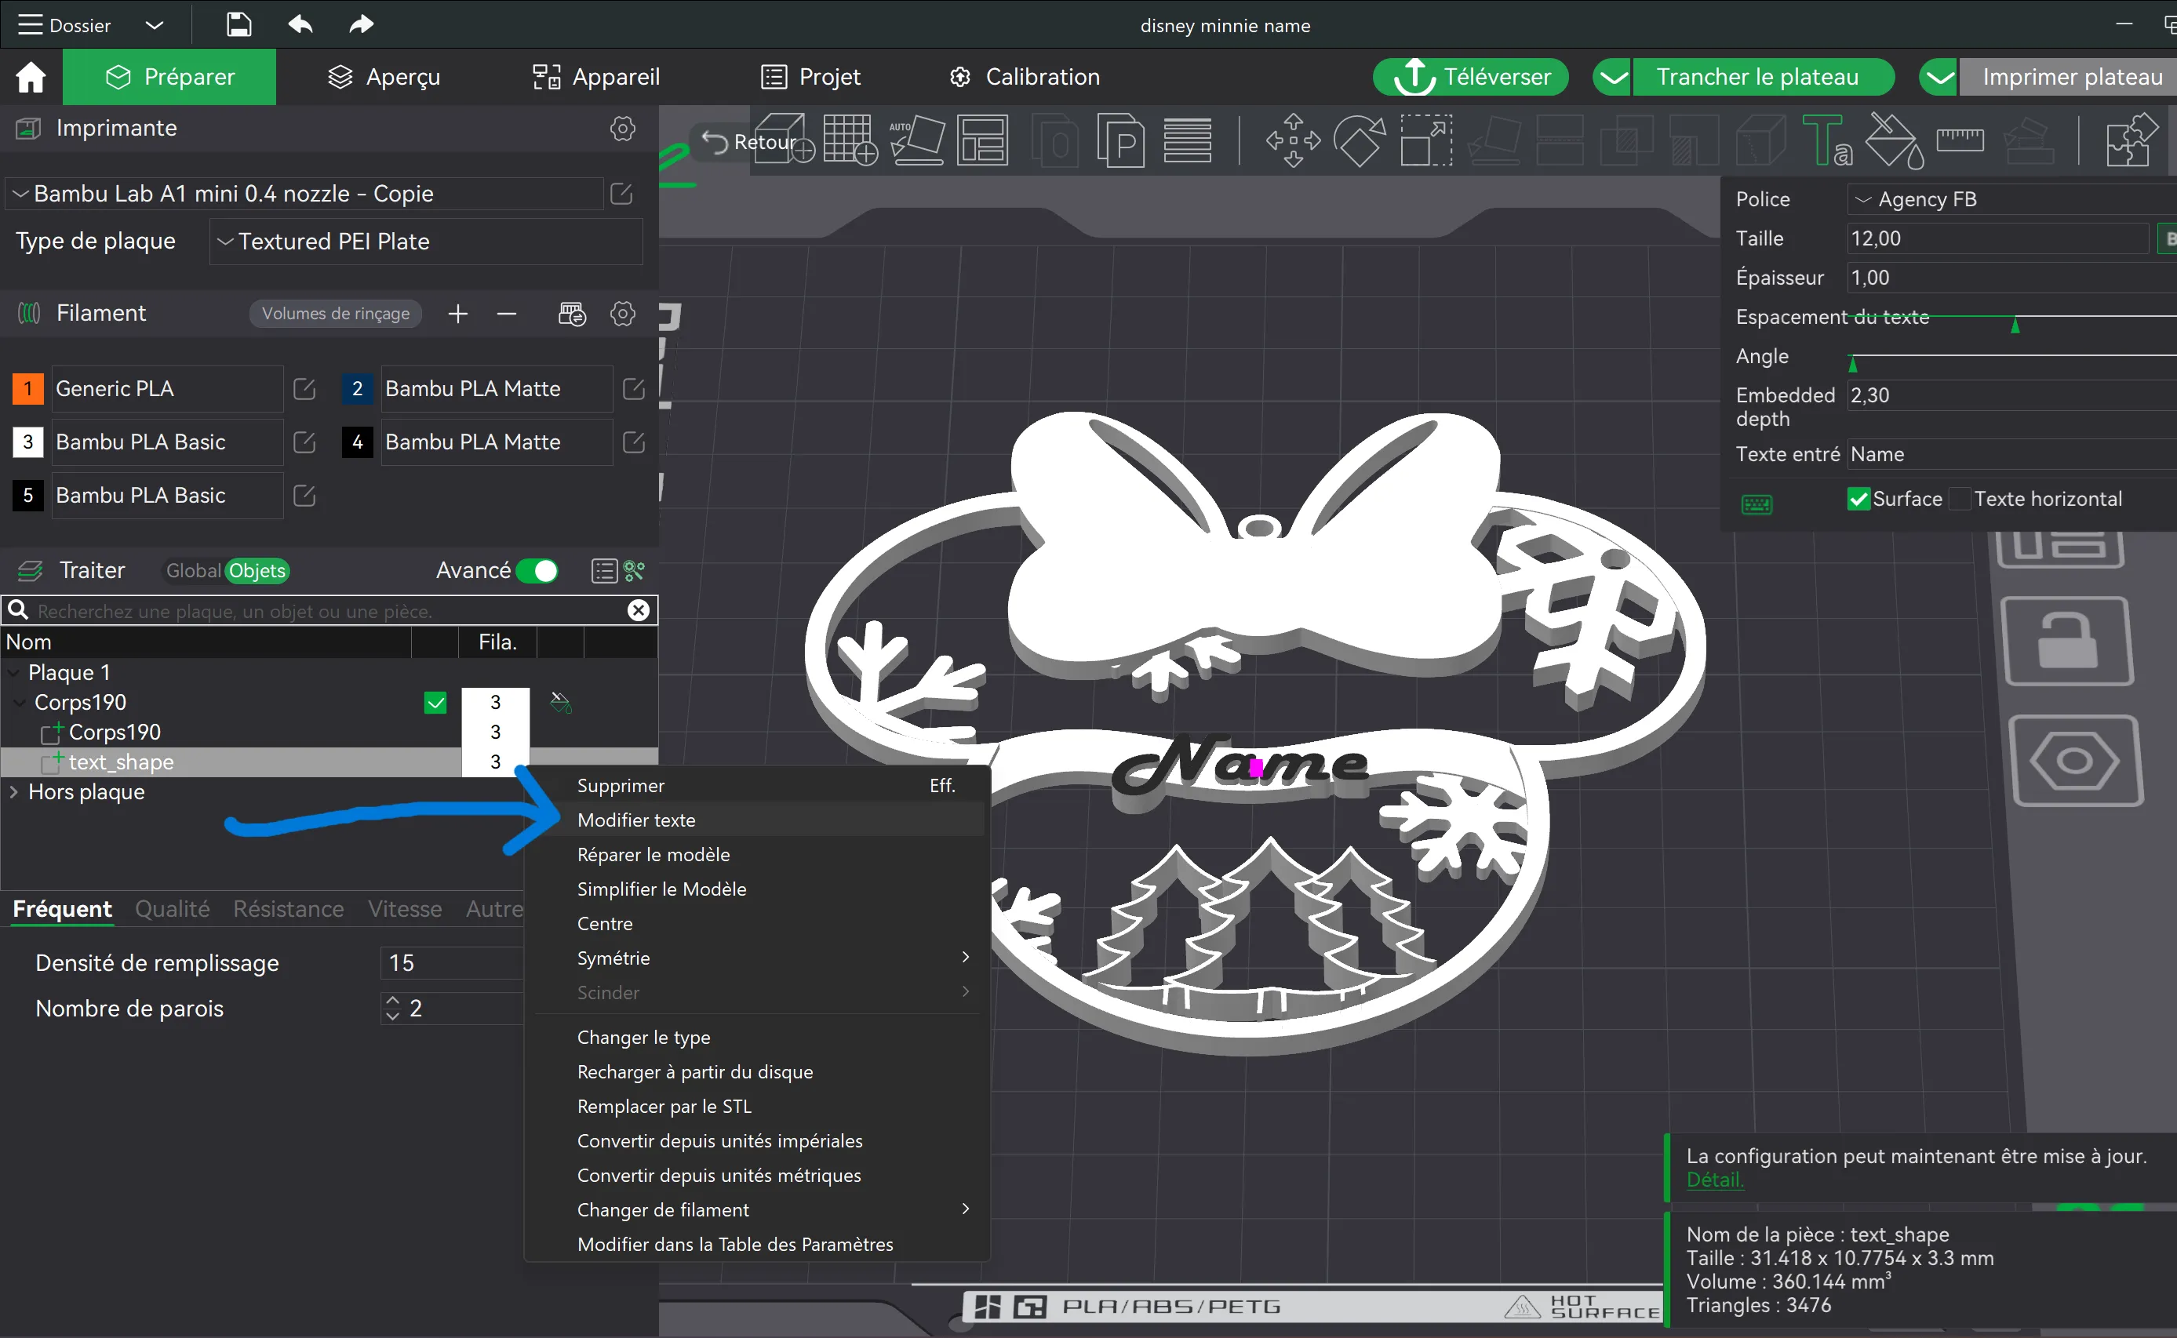This screenshot has height=1338, width=2177.
Task: Toggle the printable checkbox for Corps190
Action: tap(435, 703)
